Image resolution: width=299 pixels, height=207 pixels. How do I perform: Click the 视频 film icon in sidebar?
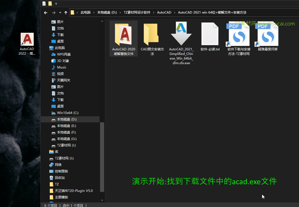[54, 74]
